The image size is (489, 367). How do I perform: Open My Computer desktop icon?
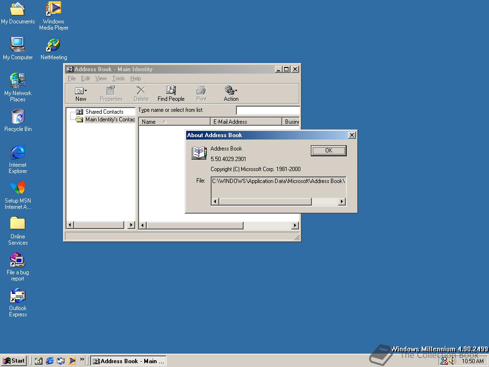(x=18, y=48)
